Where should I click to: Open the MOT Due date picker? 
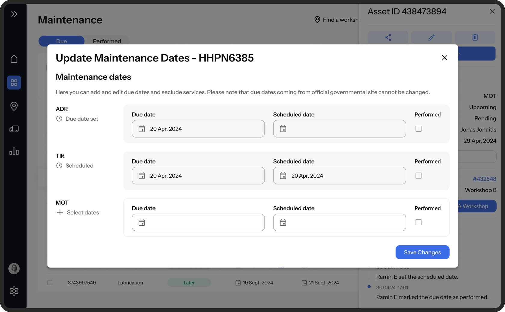pyautogui.click(x=198, y=222)
